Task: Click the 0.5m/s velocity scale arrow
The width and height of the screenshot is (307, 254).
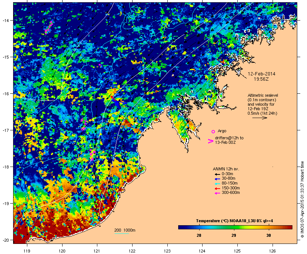Action: coord(259,118)
